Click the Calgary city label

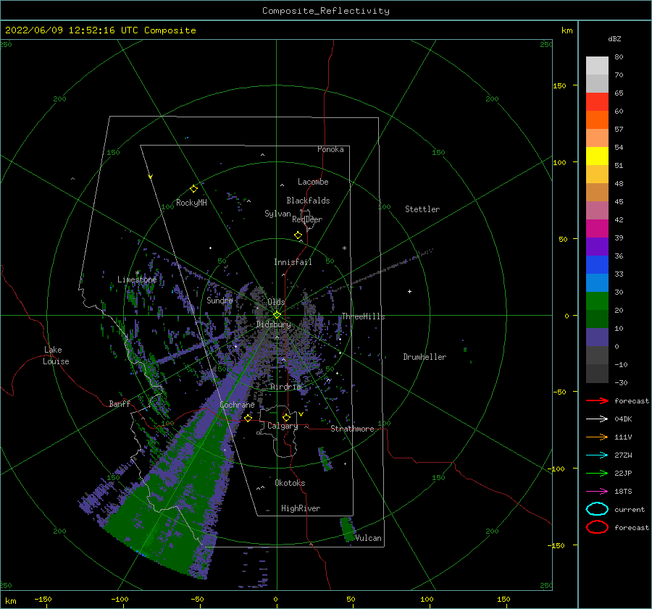point(283,426)
